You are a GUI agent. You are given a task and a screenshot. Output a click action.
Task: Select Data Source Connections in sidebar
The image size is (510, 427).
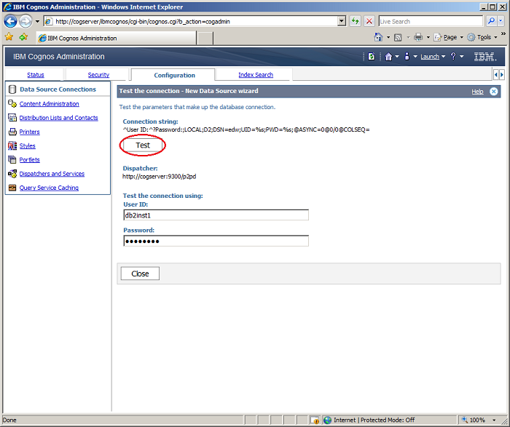click(58, 89)
